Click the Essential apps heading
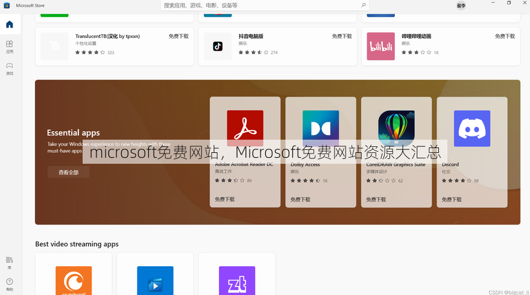The height and width of the screenshot is (295, 530). tap(74, 132)
